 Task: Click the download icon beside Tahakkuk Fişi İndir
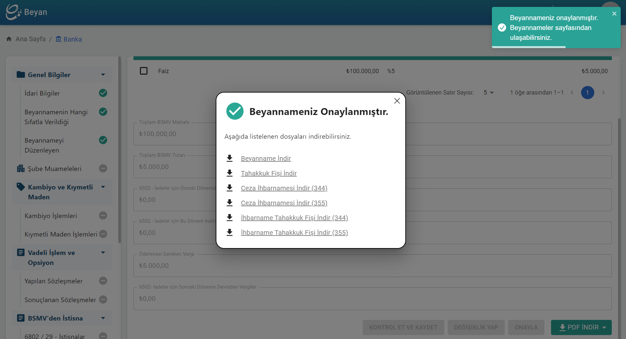(230, 173)
